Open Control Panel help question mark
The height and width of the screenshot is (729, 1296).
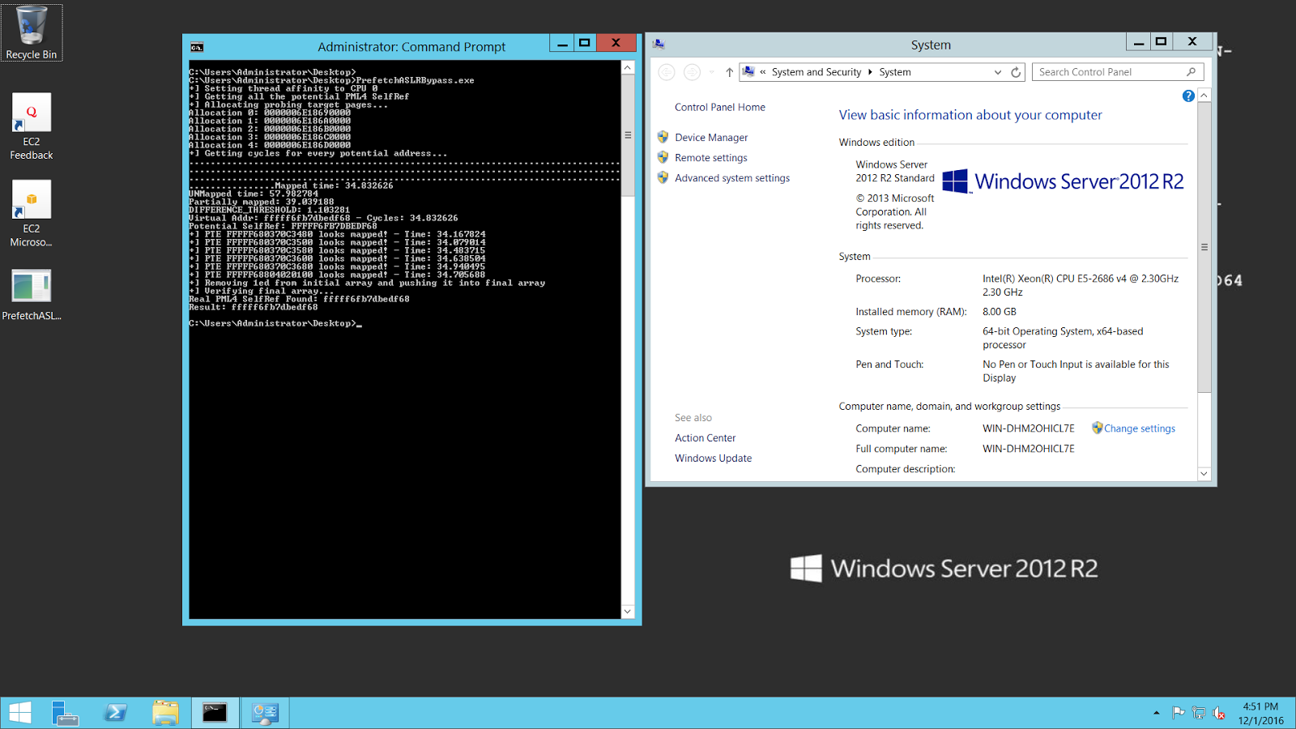[x=1188, y=96]
